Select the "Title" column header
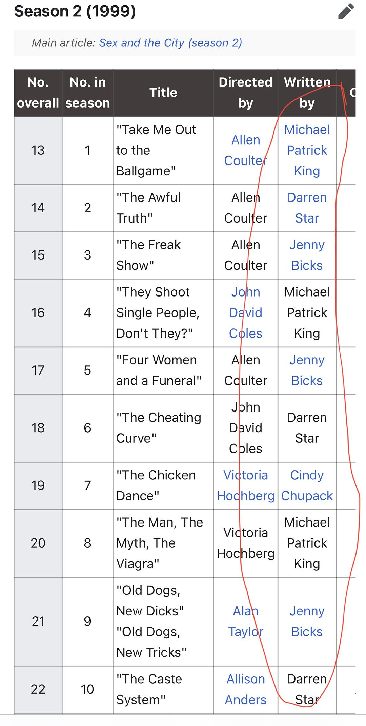This screenshot has width=366, height=726. coord(163,93)
